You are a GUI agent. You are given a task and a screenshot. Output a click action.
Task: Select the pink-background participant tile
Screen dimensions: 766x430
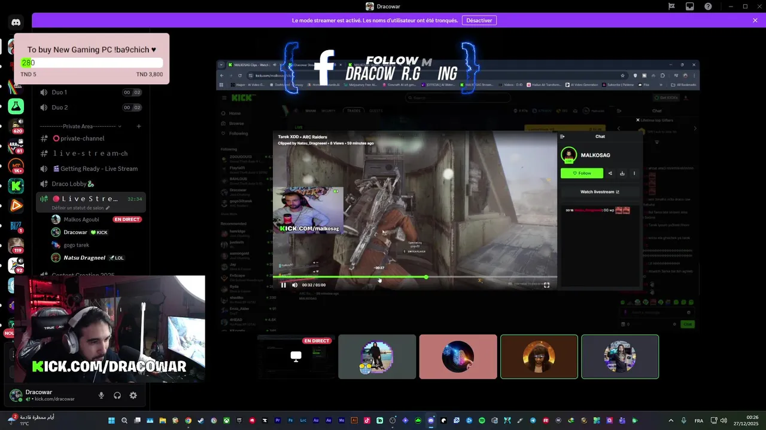(x=458, y=357)
